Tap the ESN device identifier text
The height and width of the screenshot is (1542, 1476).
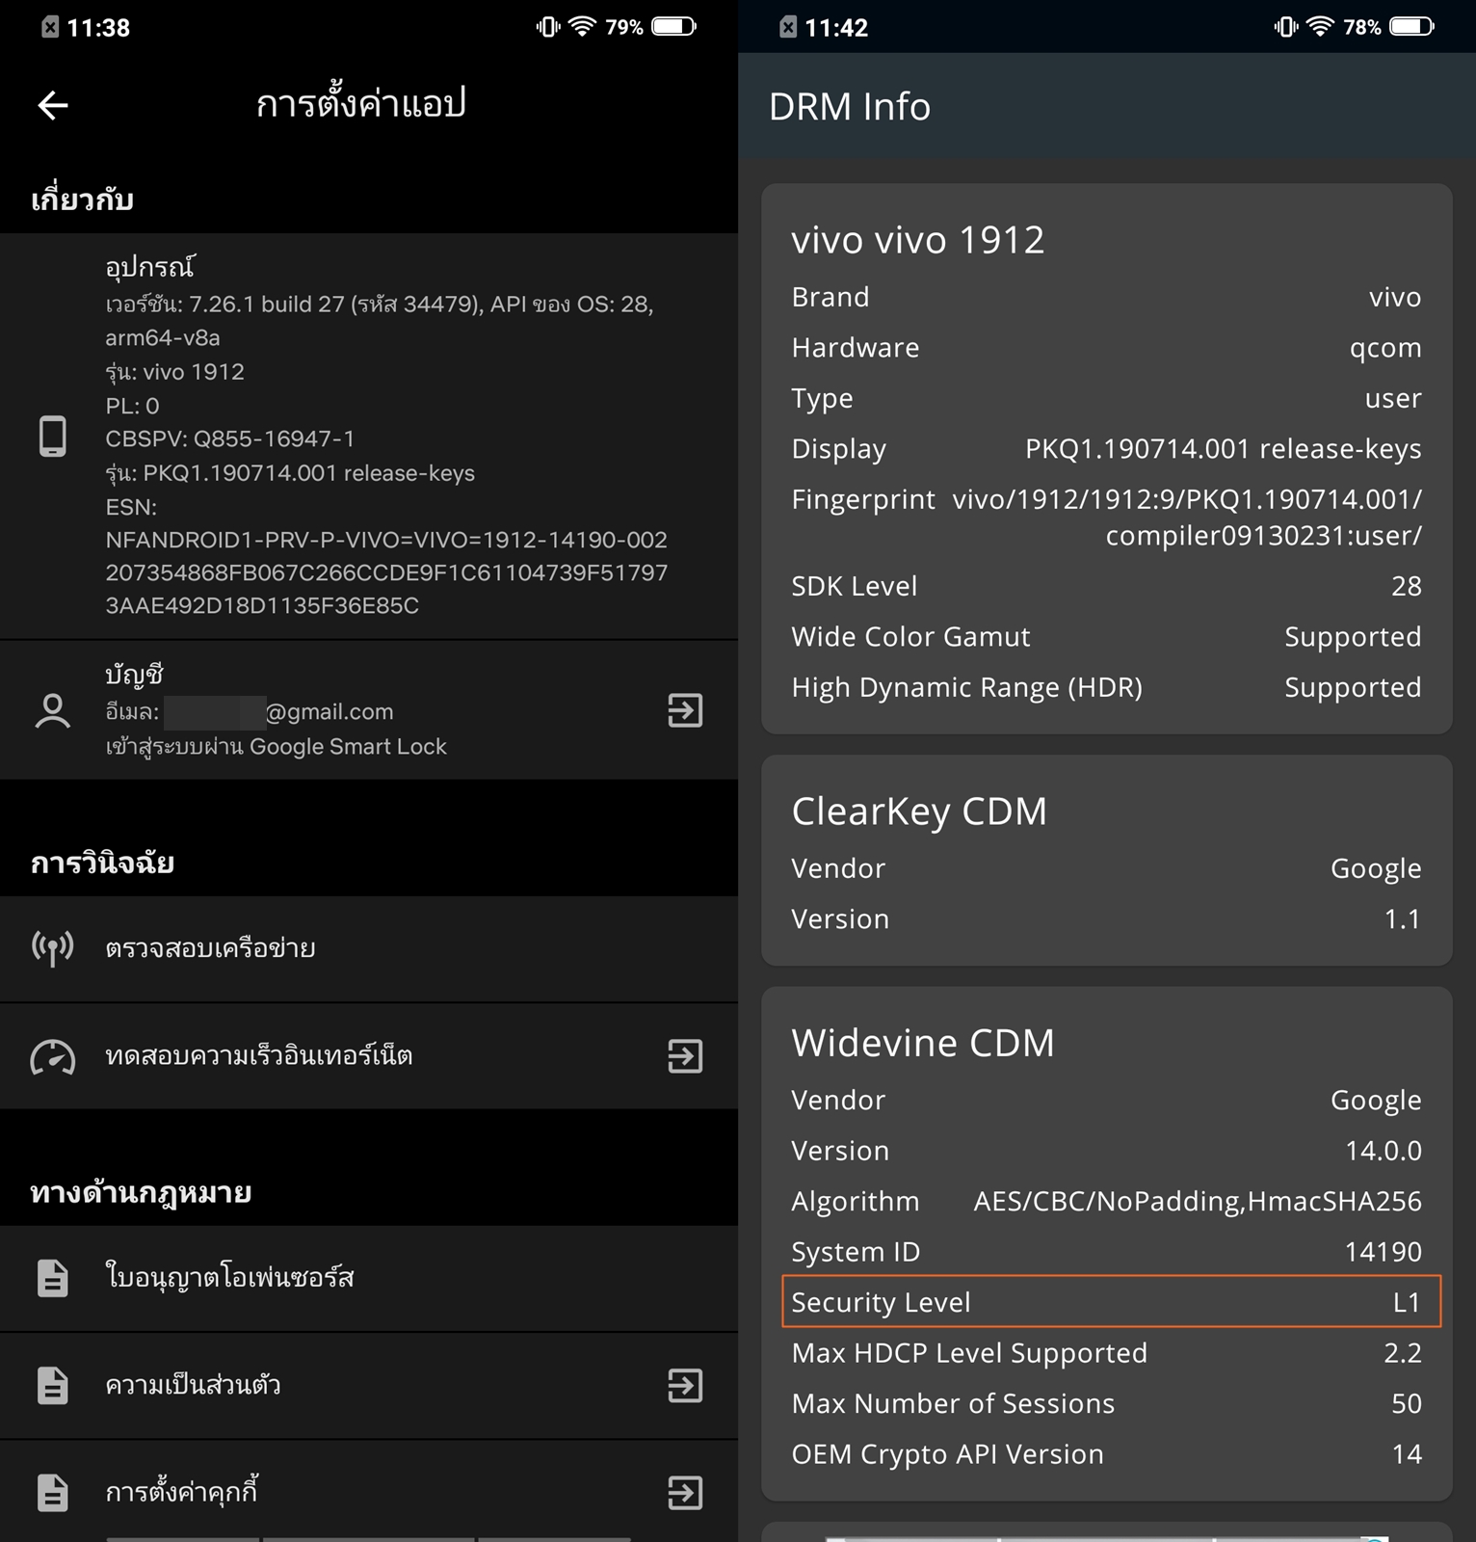386,556
